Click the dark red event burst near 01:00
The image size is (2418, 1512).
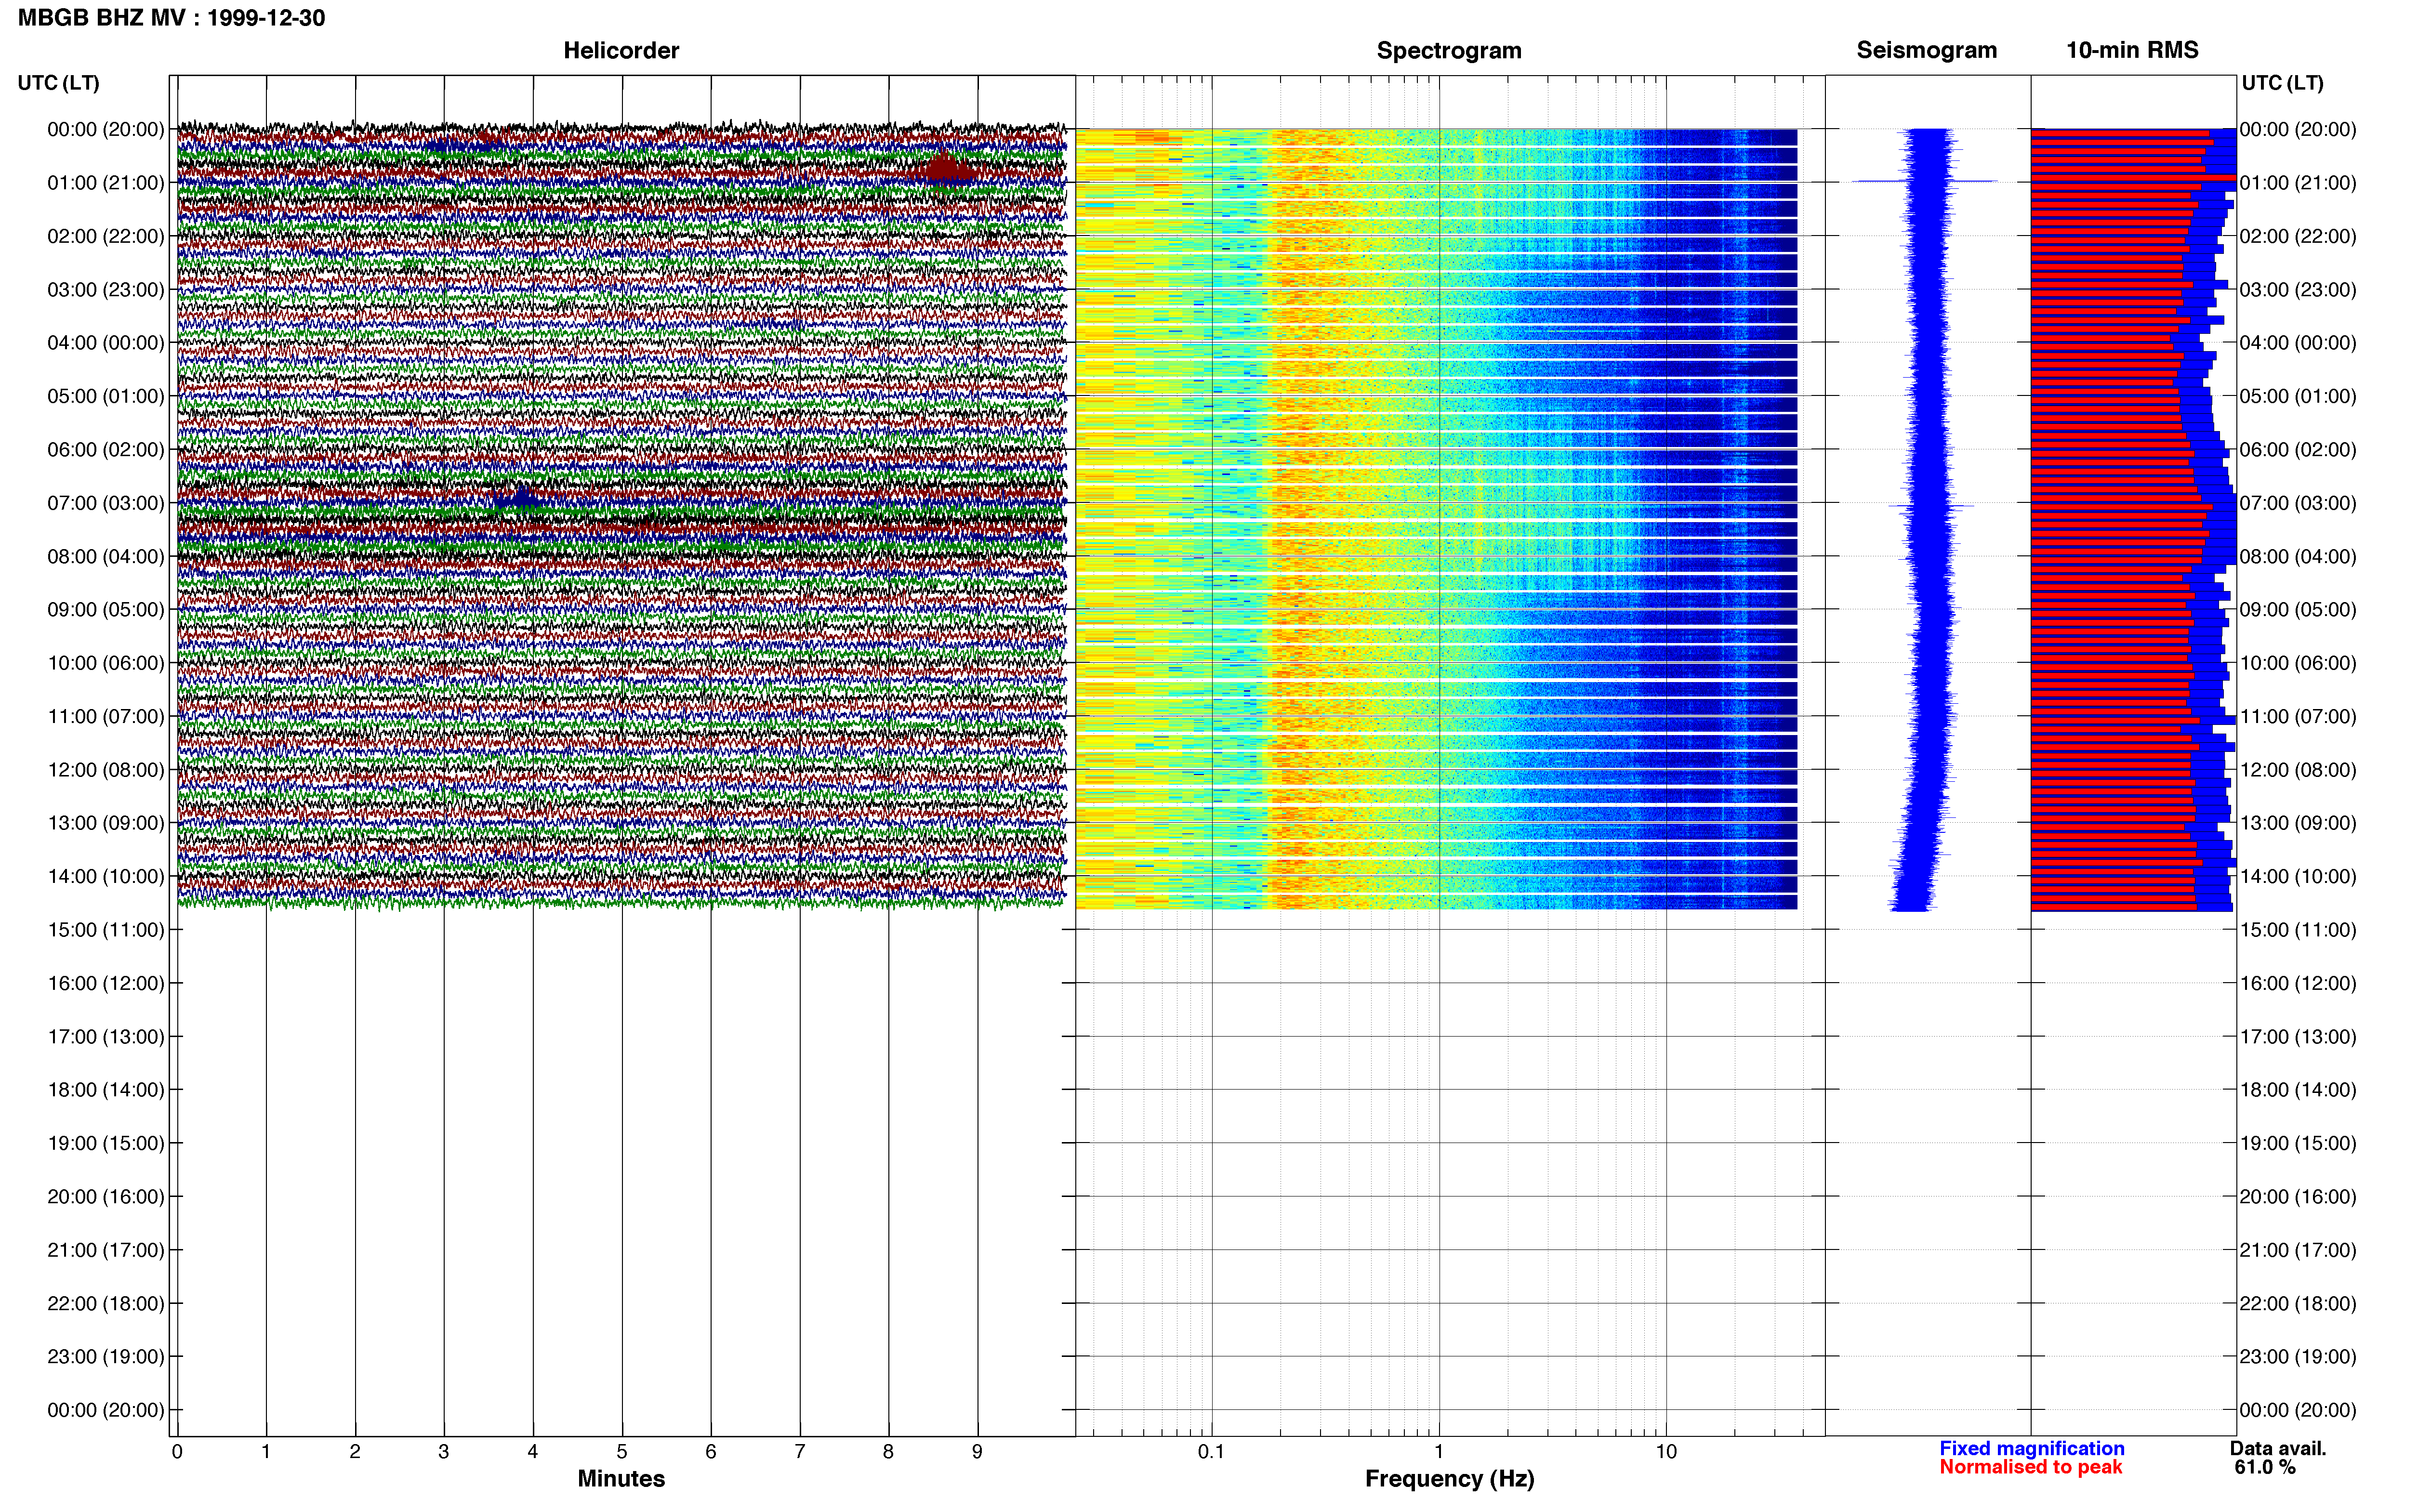pyautogui.click(x=943, y=168)
